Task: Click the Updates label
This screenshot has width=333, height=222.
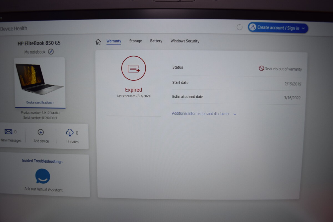Action: [72, 142]
